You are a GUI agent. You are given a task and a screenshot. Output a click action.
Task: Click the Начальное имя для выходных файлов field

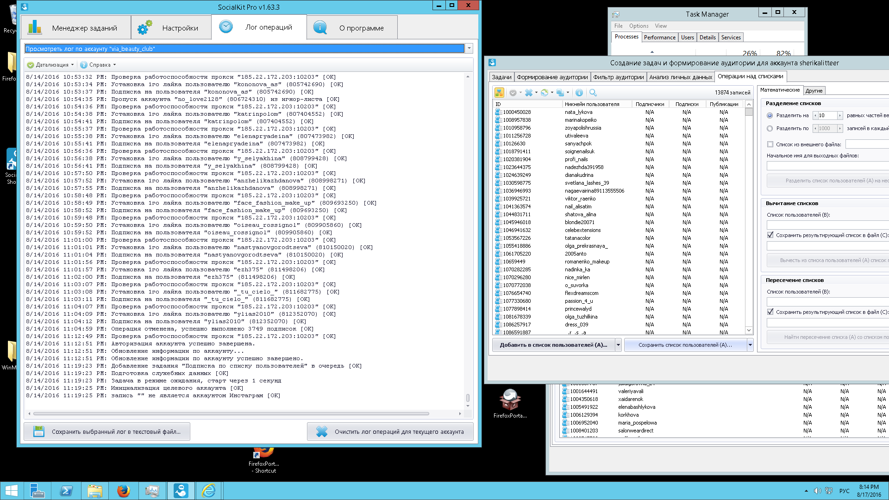tap(828, 166)
